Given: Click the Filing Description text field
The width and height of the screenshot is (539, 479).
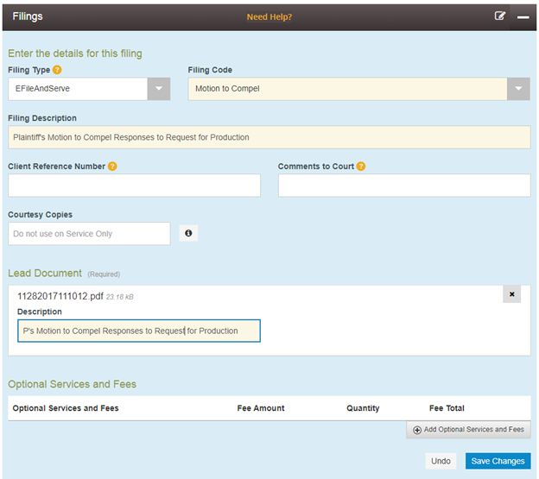Looking at the screenshot, I should 269,137.
